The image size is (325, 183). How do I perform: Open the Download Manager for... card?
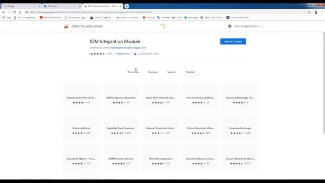240,97
